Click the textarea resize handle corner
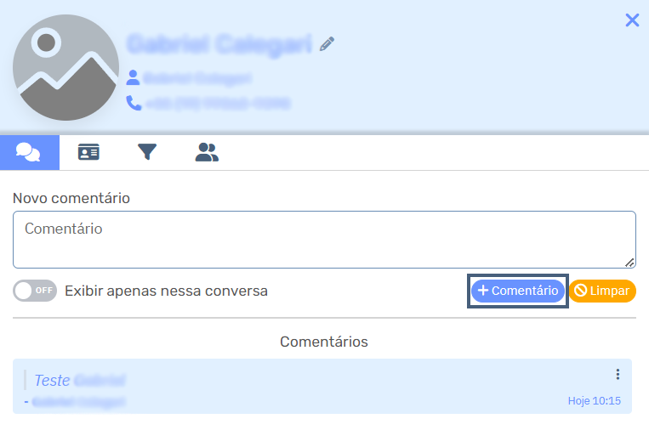This screenshot has height=430, width=649. click(629, 263)
